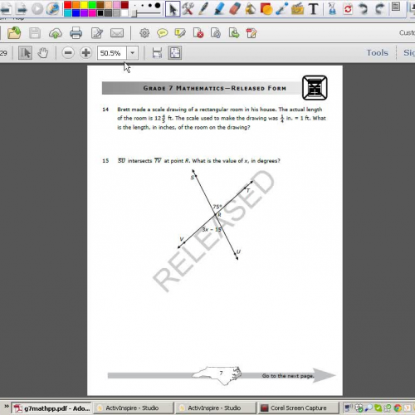Image resolution: width=415 pixels, height=415 pixels.
Task: Toggle fit one full page view
Action: [175, 52]
